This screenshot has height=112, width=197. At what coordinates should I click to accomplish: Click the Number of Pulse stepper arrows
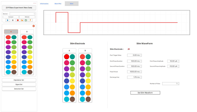(178, 84)
